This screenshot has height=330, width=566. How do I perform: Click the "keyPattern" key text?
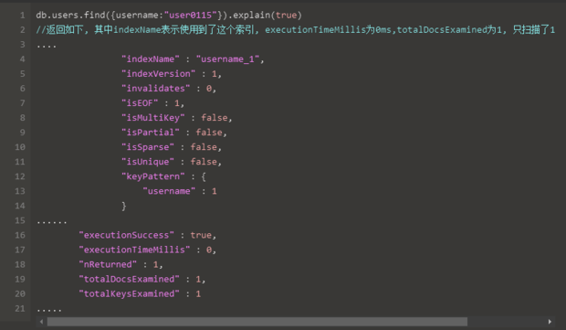[x=153, y=176]
